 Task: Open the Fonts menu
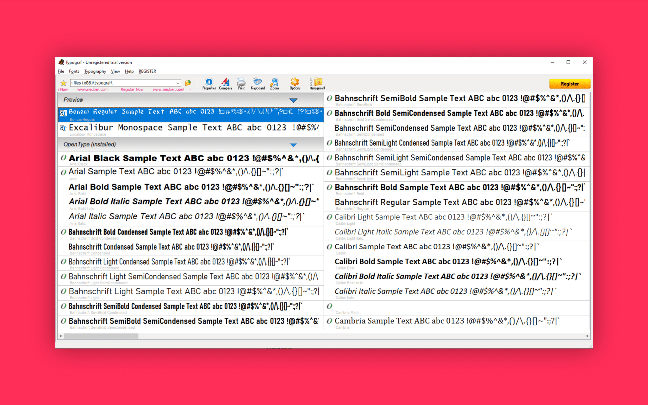click(74, 71)
